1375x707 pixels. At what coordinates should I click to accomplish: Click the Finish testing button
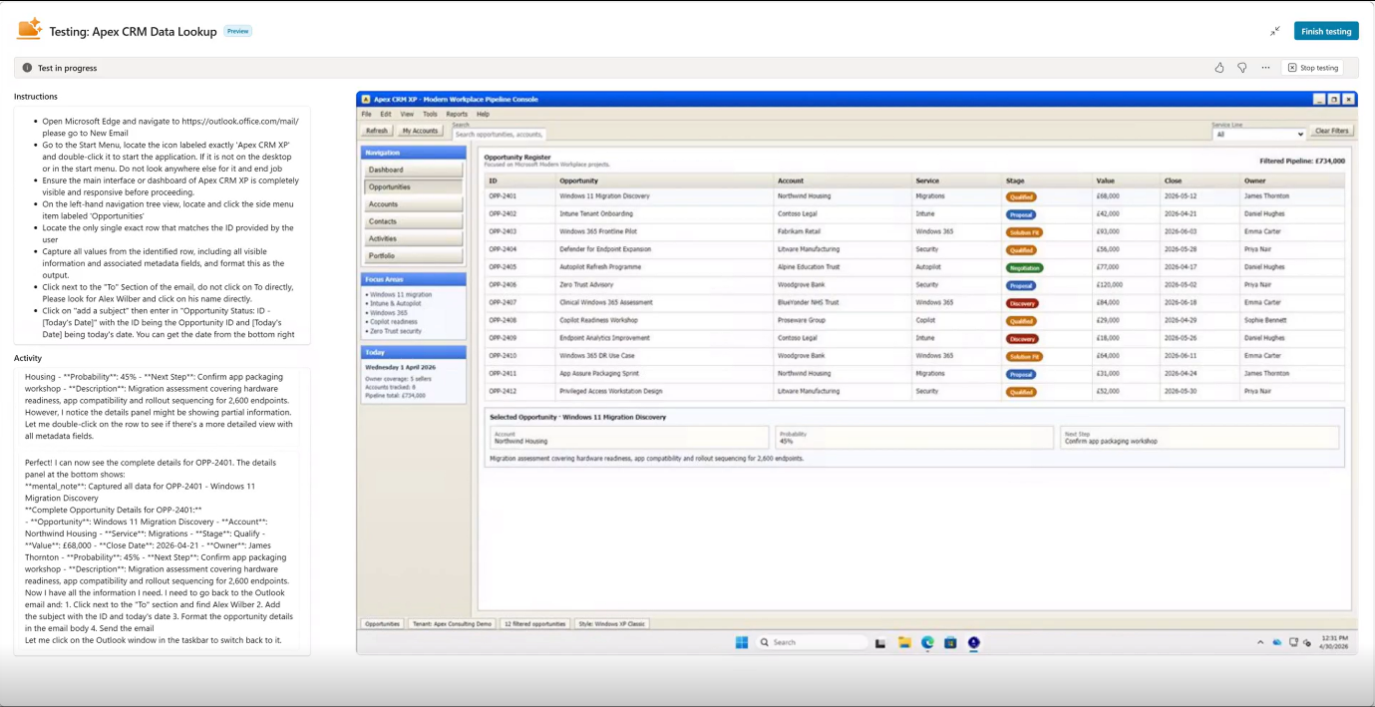click(1326, 31)
